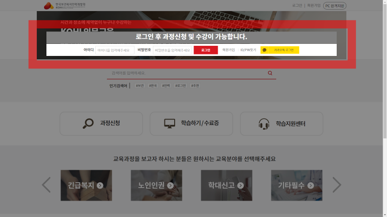Click the KOHI logo in the header
Viewport: 387px width, 217px height.
coord(64,5)
